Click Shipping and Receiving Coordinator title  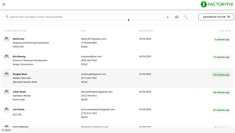point(31,43)
